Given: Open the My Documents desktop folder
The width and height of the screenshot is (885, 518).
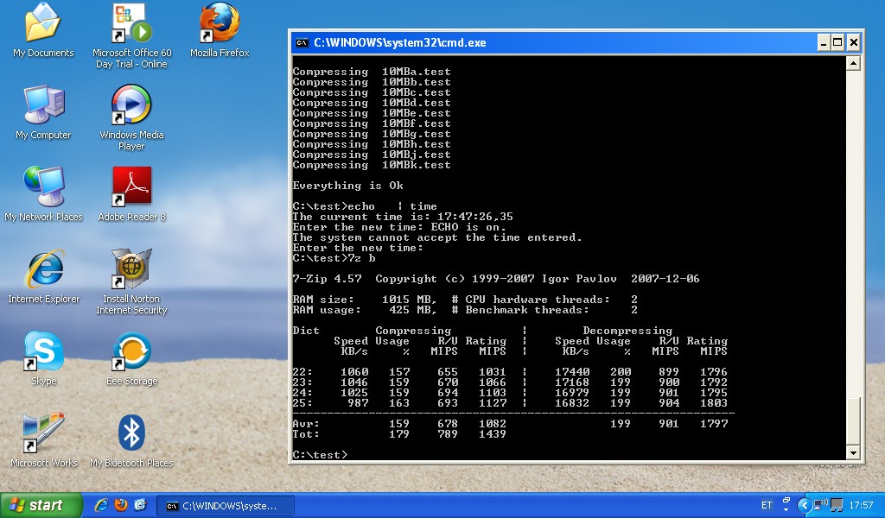Looking at the screenshot, I should (43, 31).
